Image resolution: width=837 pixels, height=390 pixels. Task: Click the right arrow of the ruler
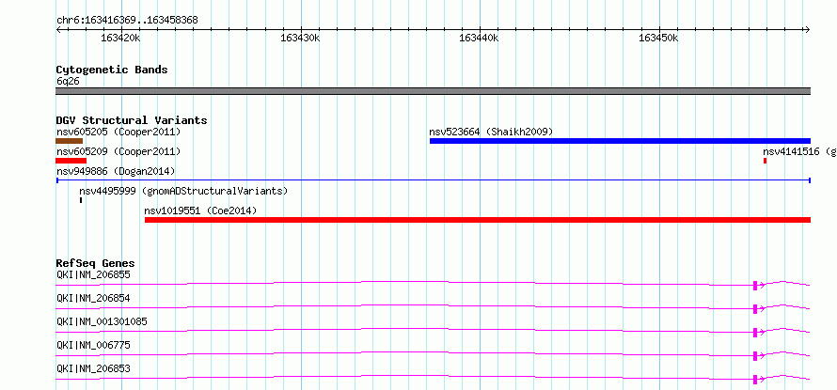coord(807,30)
